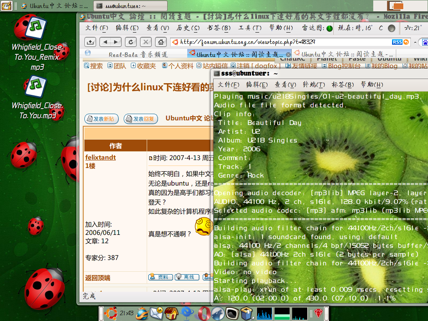This screenshot has width=428, height=321.
Task: Open terminal 帮助(H) menu
Action: 372,84
